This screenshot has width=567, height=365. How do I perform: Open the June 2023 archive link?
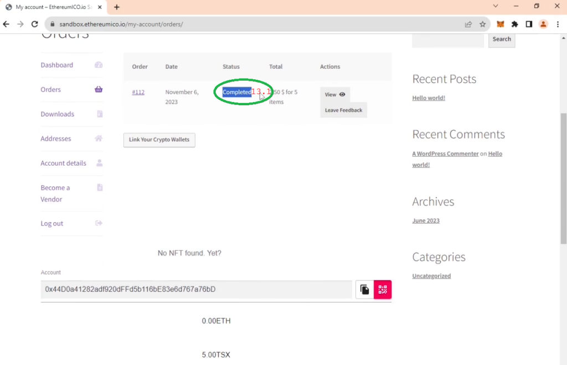[x=425, y=220]
